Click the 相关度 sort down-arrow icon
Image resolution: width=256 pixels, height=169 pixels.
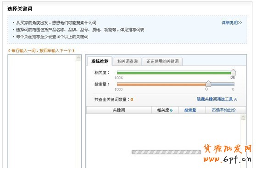(x=171, y=111)
